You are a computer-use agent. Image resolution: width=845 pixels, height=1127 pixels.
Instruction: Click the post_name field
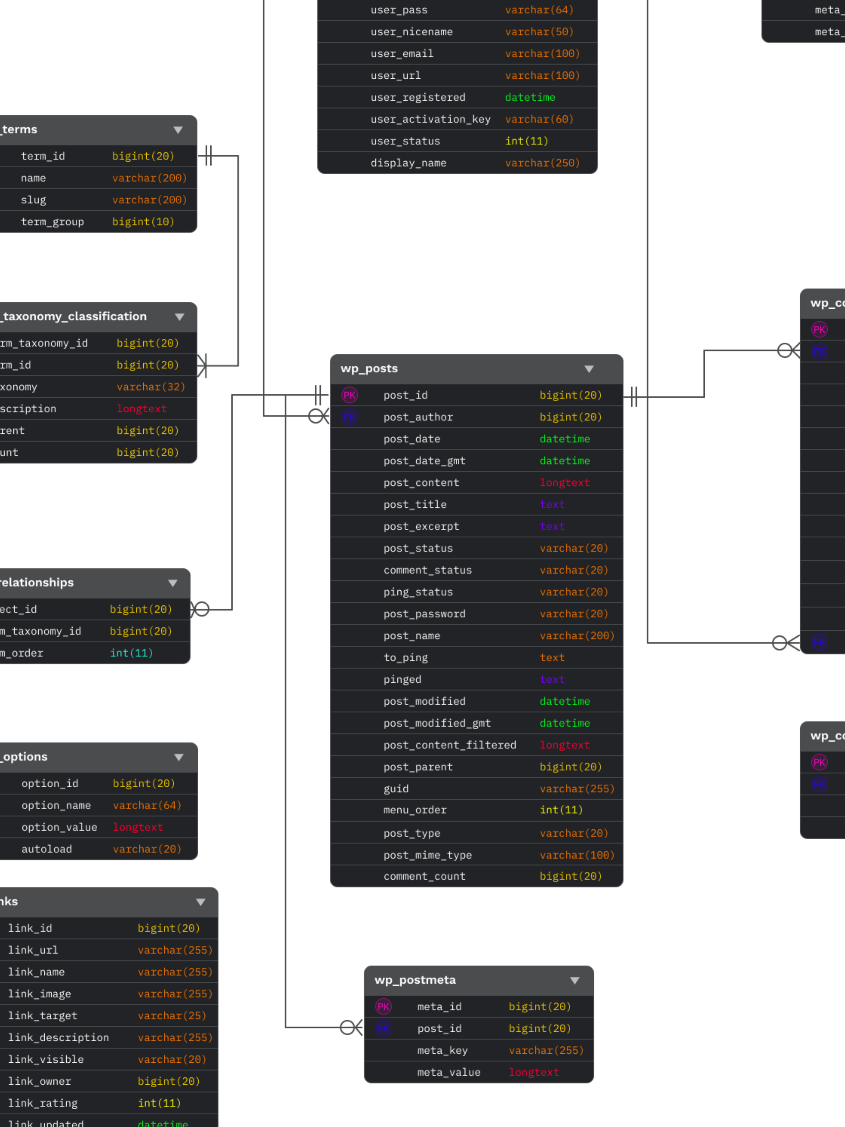[x=476, y=636]
